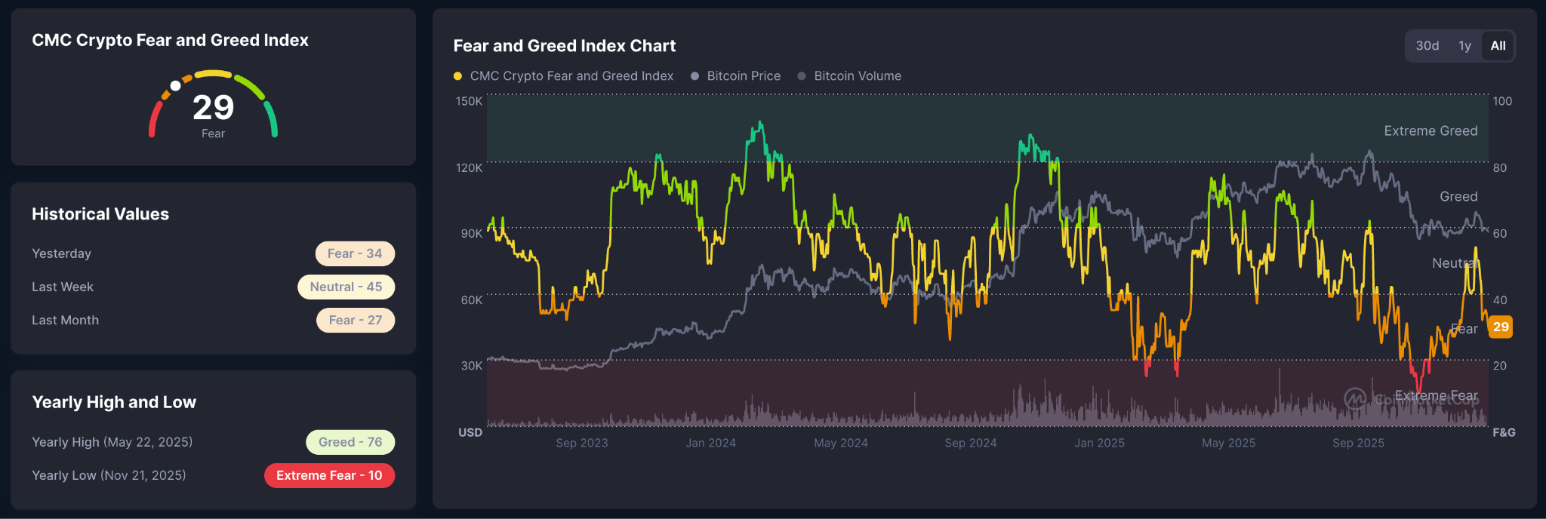
Task: Click the gray Bitcoin Price legend dot
Action: tap(694, 76)
